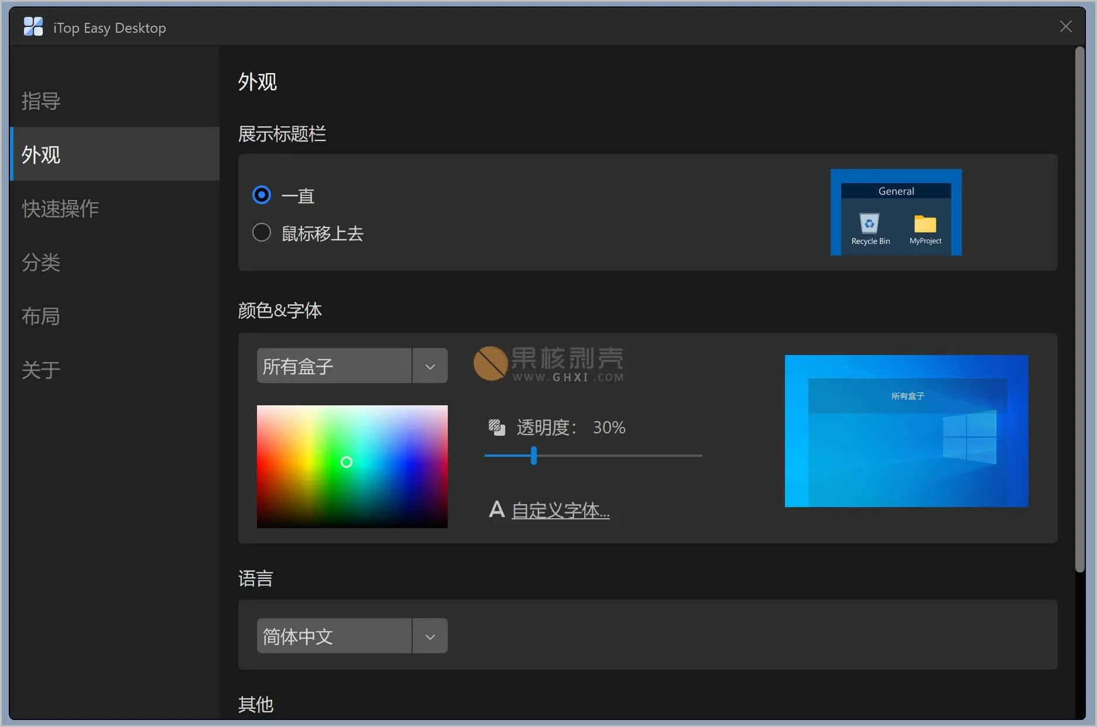
Task: Open the 分类 settings section
Action: pyautogui.click(x=40, y=262)
